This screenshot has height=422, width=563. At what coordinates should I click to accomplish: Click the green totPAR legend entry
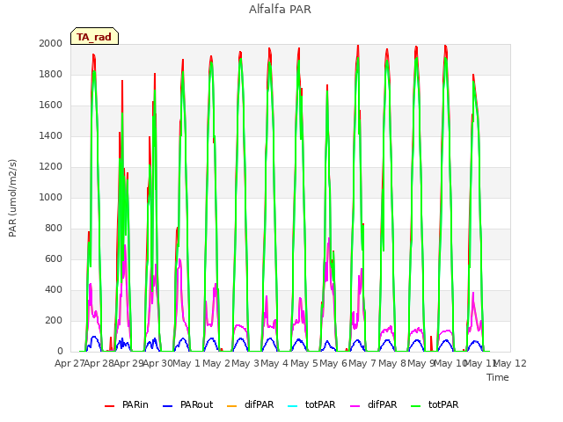tap(435, 404)
